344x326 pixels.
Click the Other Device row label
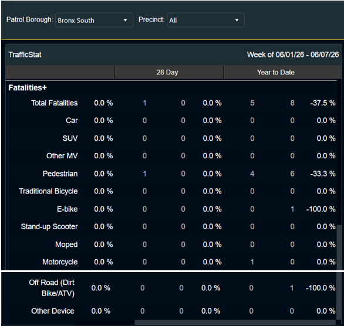tap(53, 311)
